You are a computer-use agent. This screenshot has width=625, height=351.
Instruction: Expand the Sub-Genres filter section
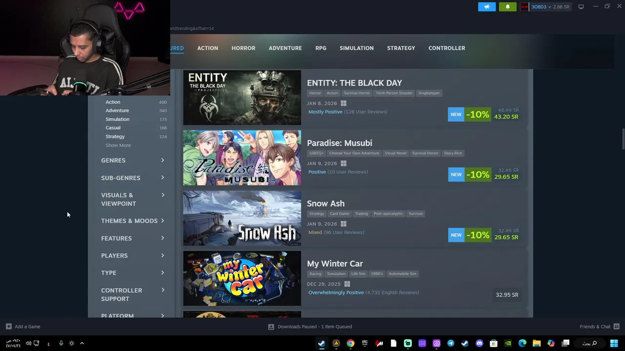click(132, 178)
